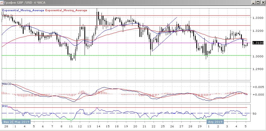Click the 'Фев 20' month marker

tap(7, 122)
